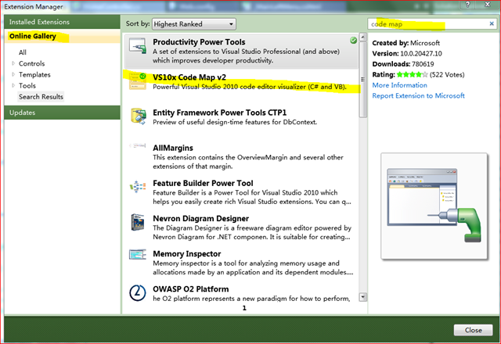Expand the Tools category node
Image resolution: width=501 pixels, height=344 pixels.
tap(13, 85)
